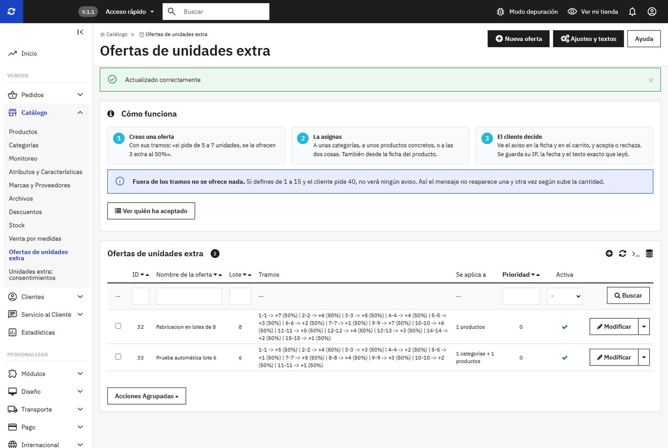This screenshot has width=668, height=448.
Task: Click Modificar for offer 33
Action: pos(614,357)
